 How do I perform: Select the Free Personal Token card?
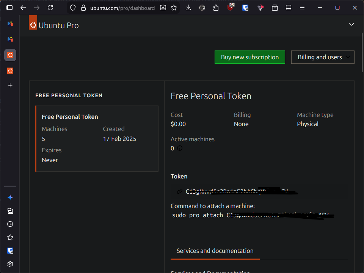[97, 139]
